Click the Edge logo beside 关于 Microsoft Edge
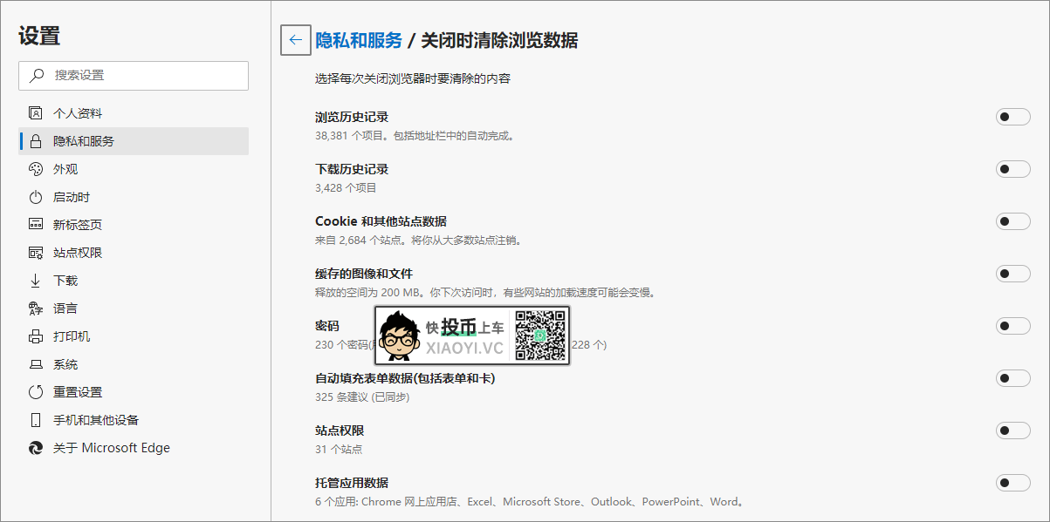1050x522 pixels. pyautogui.click(x=36, y=448)
